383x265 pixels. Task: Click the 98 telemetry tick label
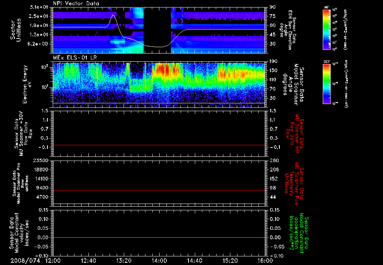coord(273,188)
